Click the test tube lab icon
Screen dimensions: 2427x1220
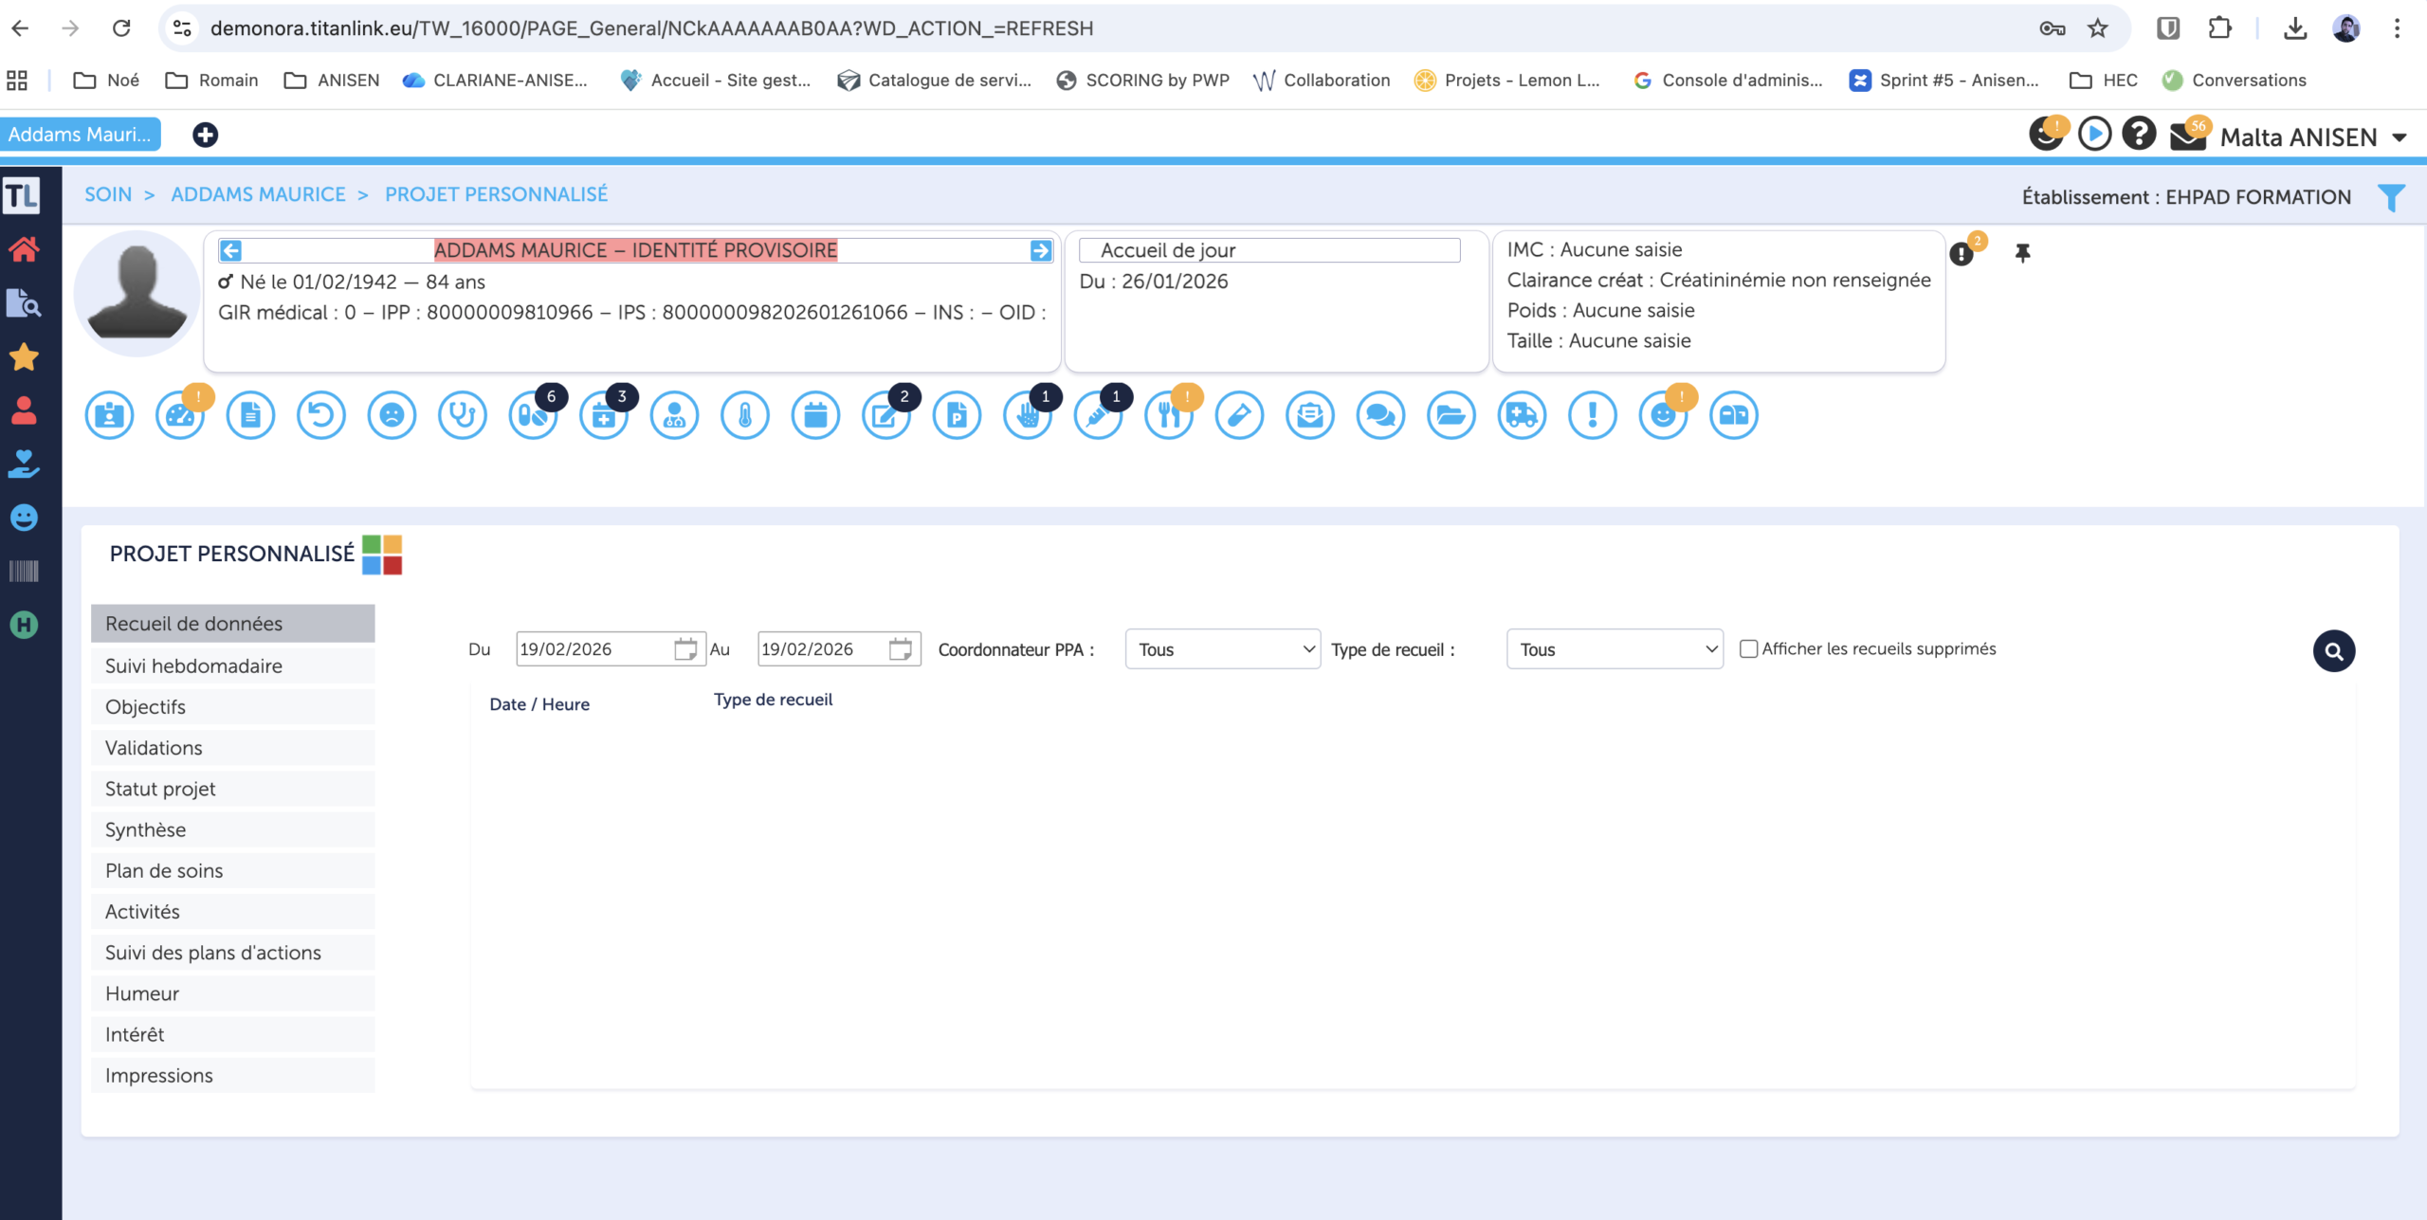pyautogui.click(x=1239, y=415)
